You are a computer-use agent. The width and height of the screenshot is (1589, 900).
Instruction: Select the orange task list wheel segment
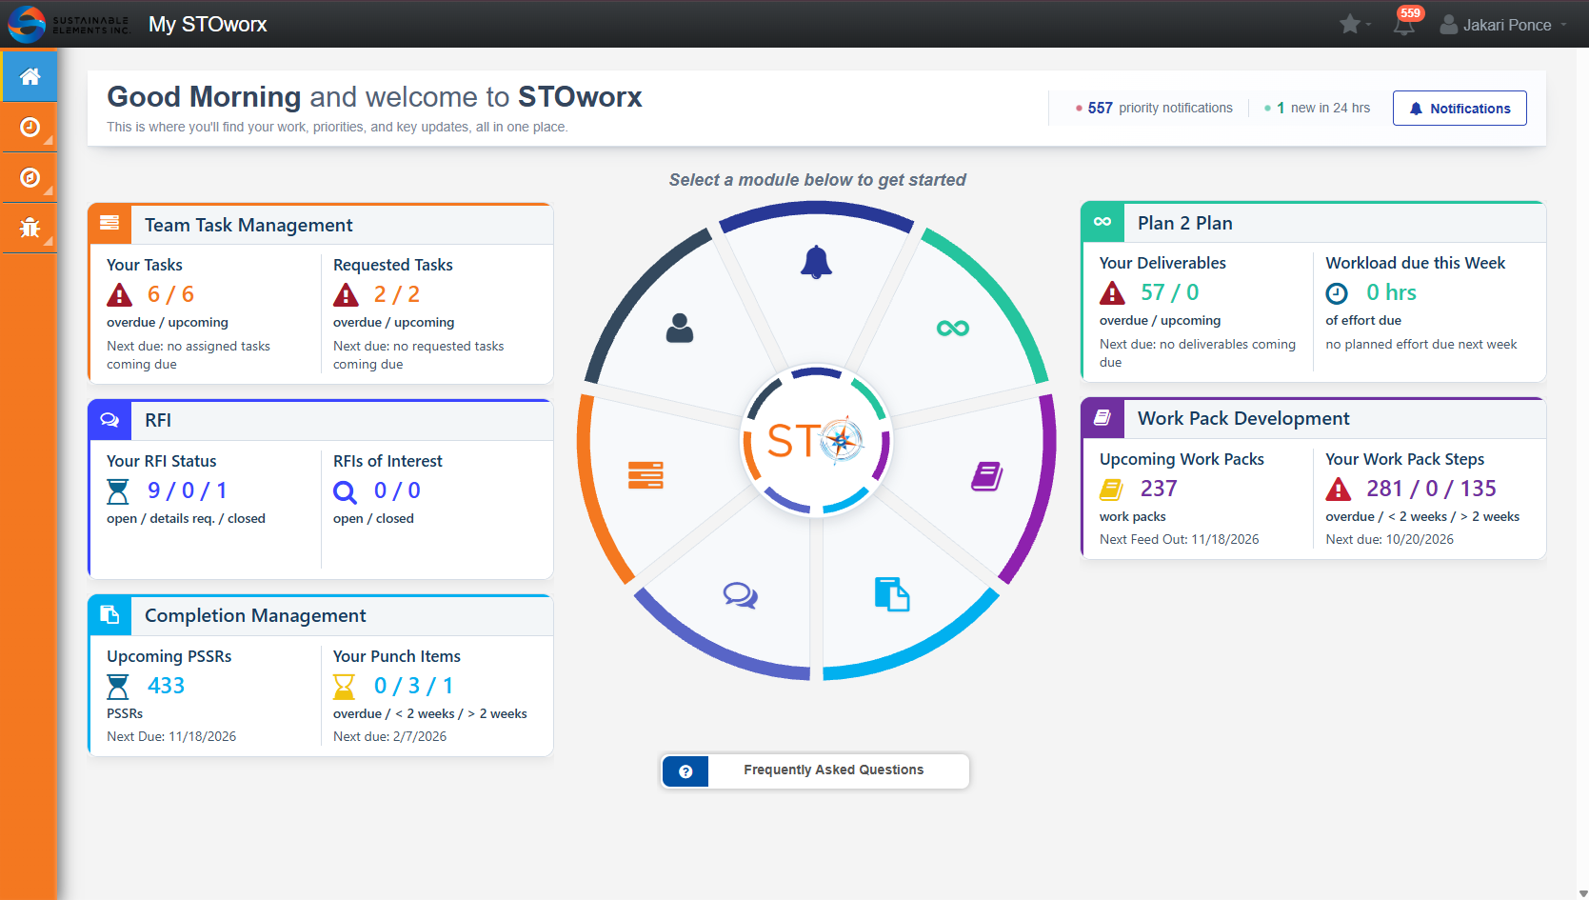click(x=646, y=474)
